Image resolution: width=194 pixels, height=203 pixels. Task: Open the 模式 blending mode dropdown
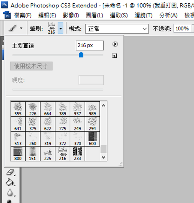[x=117, y=29]
